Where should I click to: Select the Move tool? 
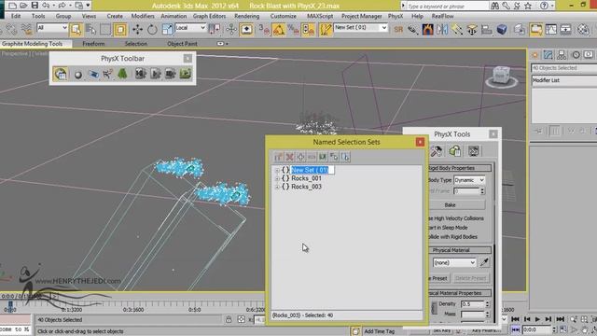coord(137,29)
